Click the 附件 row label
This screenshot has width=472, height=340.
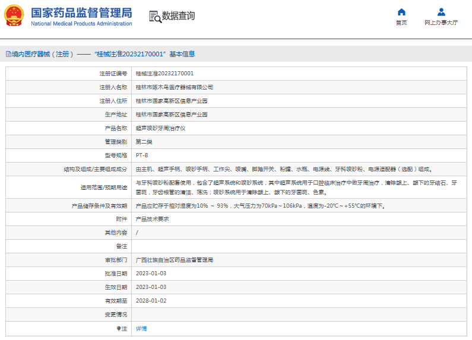(122, 219)
